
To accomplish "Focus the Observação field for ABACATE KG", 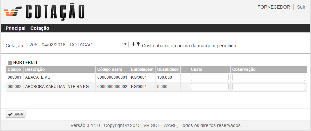I will 269,77.
